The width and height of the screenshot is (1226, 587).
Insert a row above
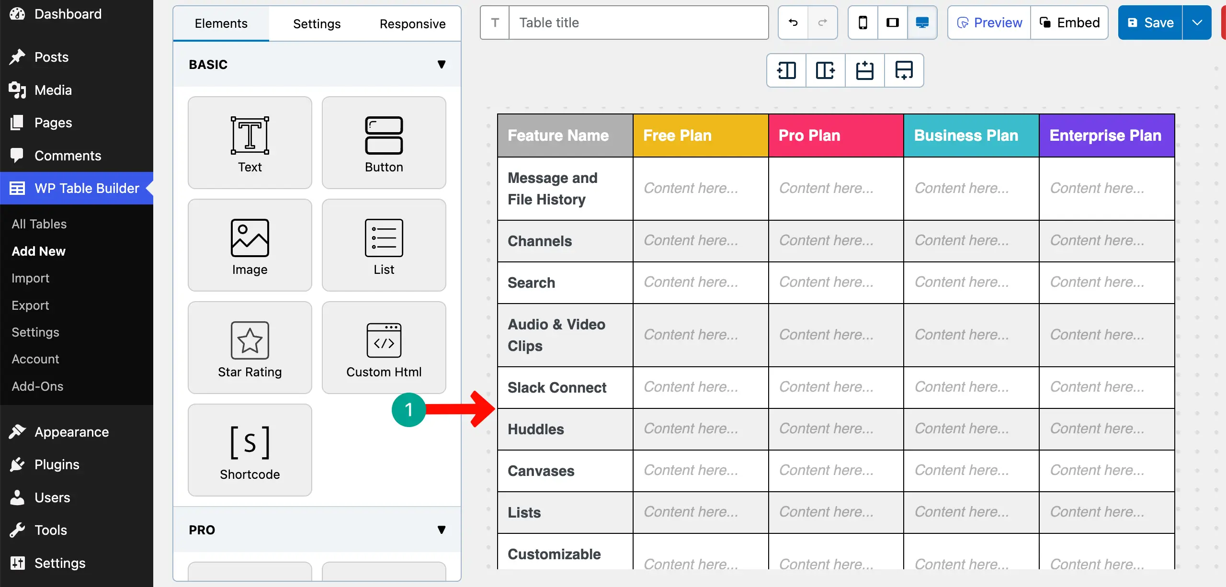click(864, 70)
